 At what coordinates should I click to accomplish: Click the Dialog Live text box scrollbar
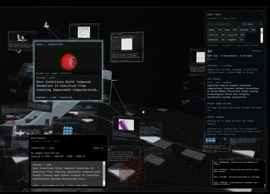pos(104,173)
